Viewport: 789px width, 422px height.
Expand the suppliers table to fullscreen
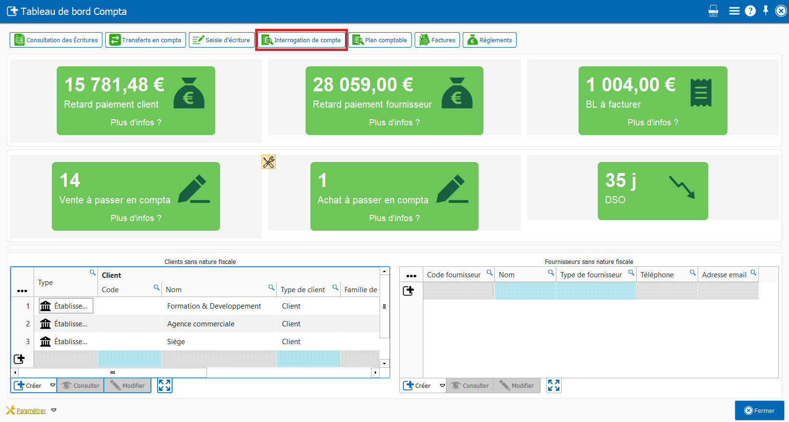coord(554,385)
